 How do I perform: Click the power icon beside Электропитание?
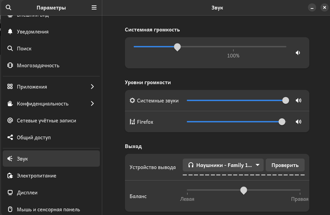pos(10,175)
